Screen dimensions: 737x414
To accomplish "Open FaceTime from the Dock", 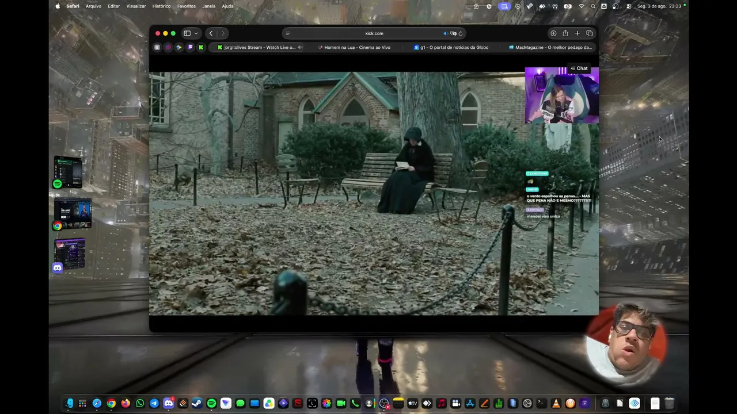I will click(x=341, y=403).
